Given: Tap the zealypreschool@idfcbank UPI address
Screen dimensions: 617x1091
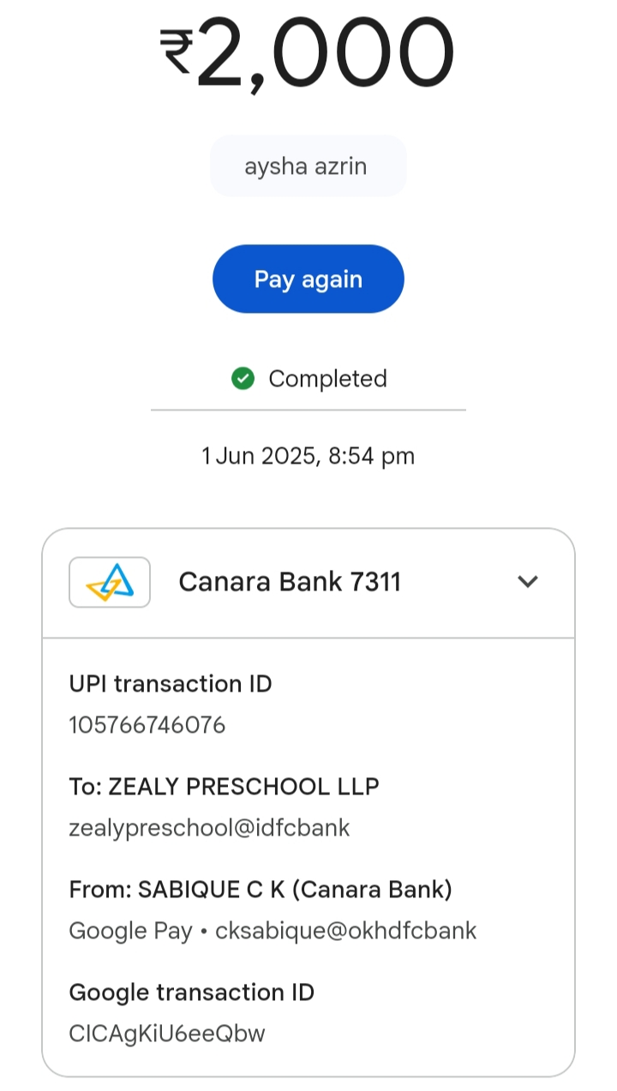Looking at the screenshot, I should click(209, 828).
